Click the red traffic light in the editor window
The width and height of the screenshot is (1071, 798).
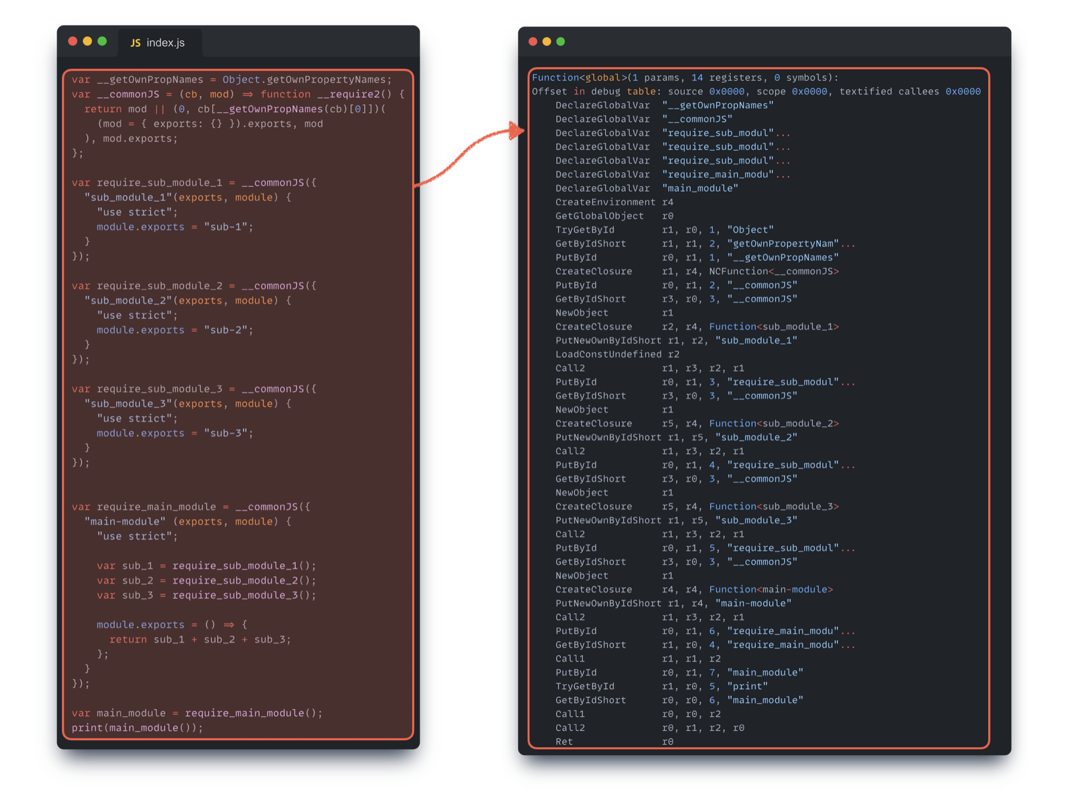pyautogui.click(x=73, y=41)
